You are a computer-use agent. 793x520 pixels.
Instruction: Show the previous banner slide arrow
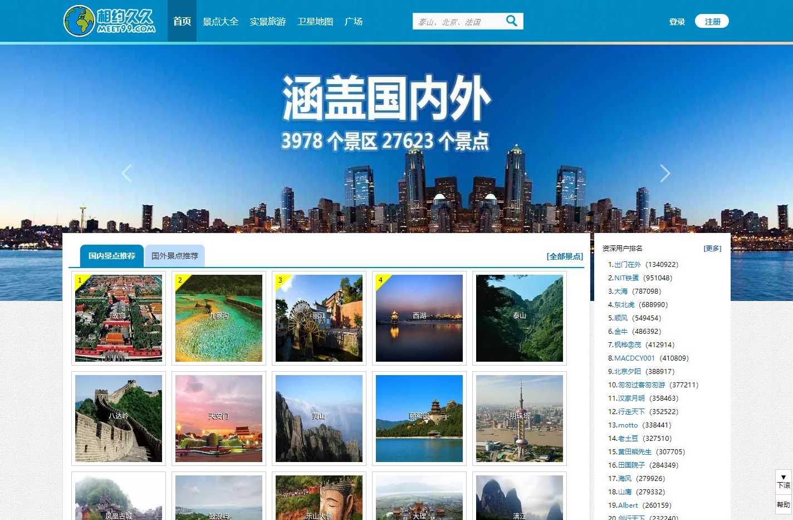click(x=126, y=173)
